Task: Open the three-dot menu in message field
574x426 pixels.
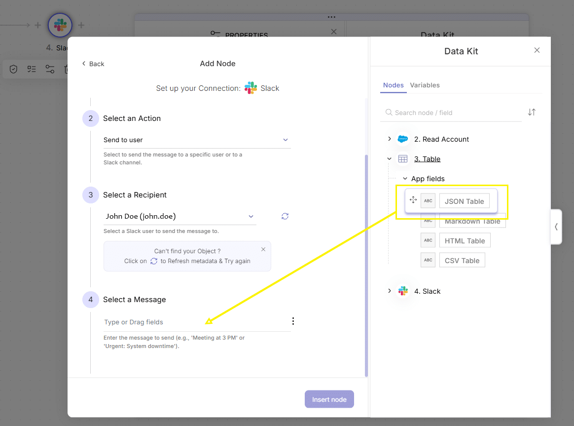Action: point(293,321)
